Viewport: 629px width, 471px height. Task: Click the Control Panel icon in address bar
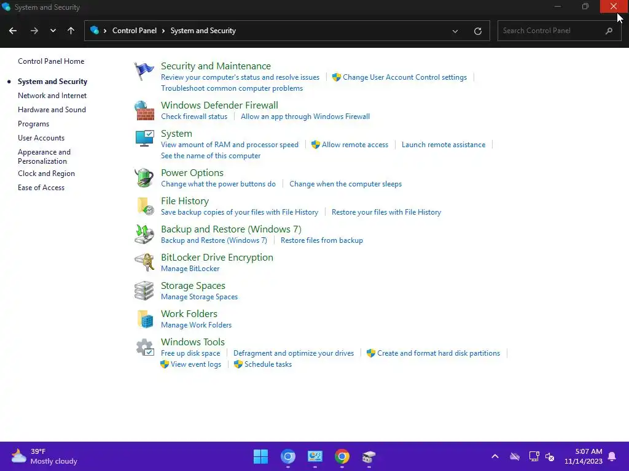[95, 30]
